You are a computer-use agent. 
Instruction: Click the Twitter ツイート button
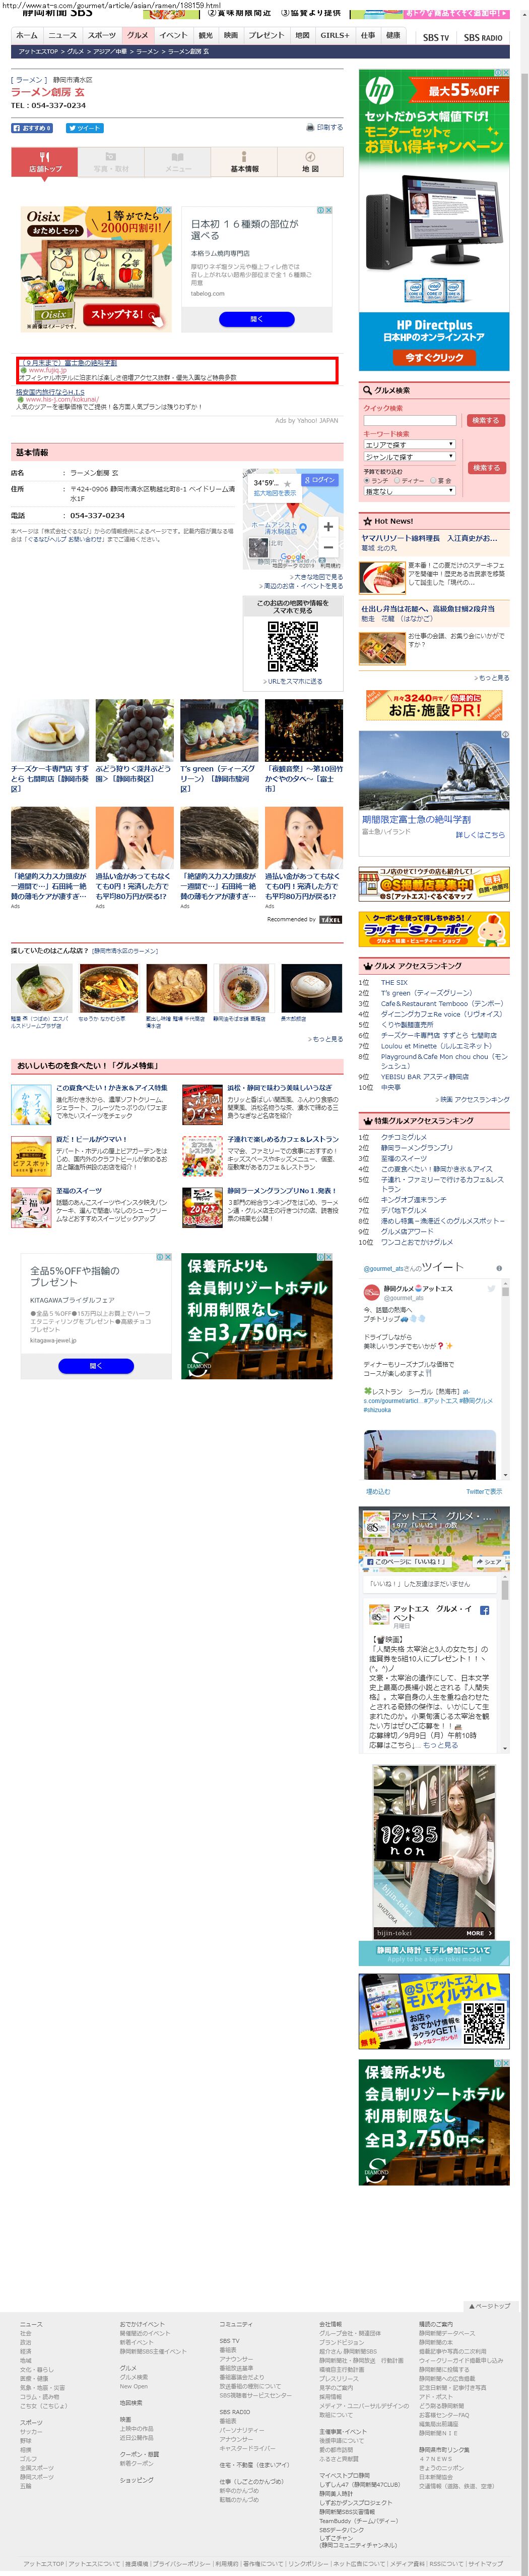84,128
